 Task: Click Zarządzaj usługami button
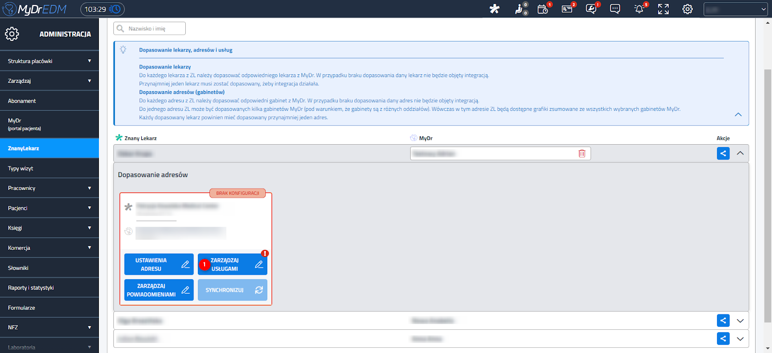233,264
